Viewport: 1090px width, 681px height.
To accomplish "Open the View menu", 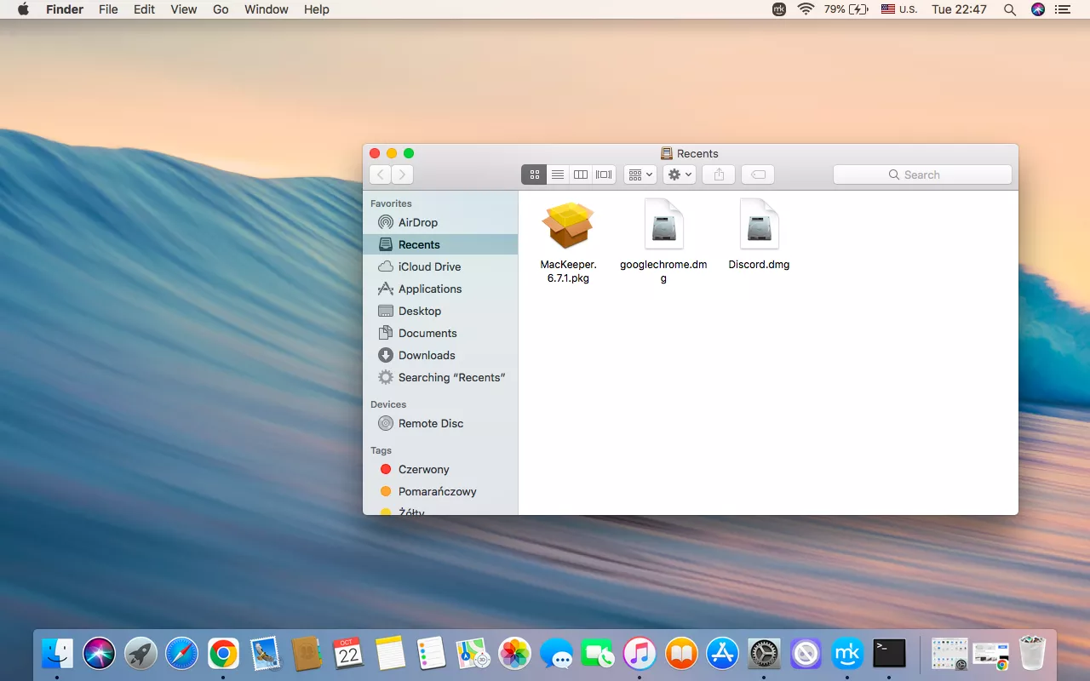I will [x=183, y=9].
